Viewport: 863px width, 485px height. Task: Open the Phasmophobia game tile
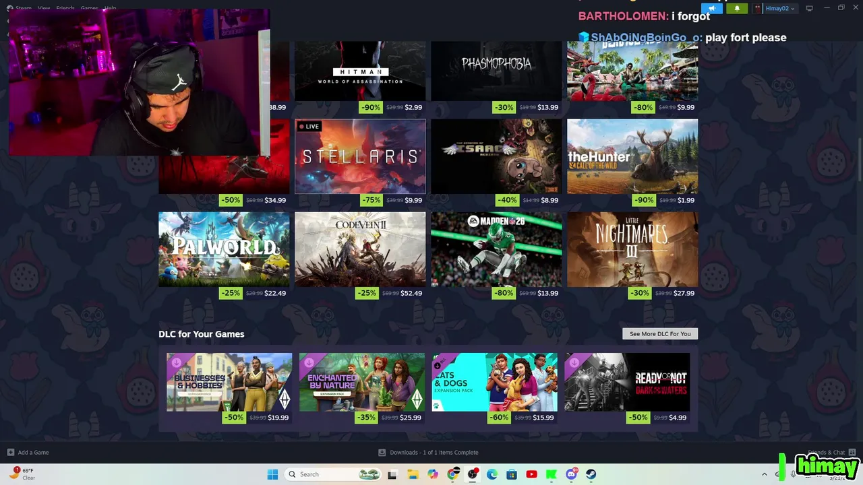pyautogui.click(x=496, y=71)
